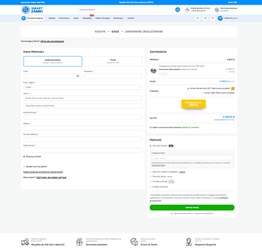Open the Dla Biznesu menu item
Screen dimensions: 262x250
(x=118, y=18)
